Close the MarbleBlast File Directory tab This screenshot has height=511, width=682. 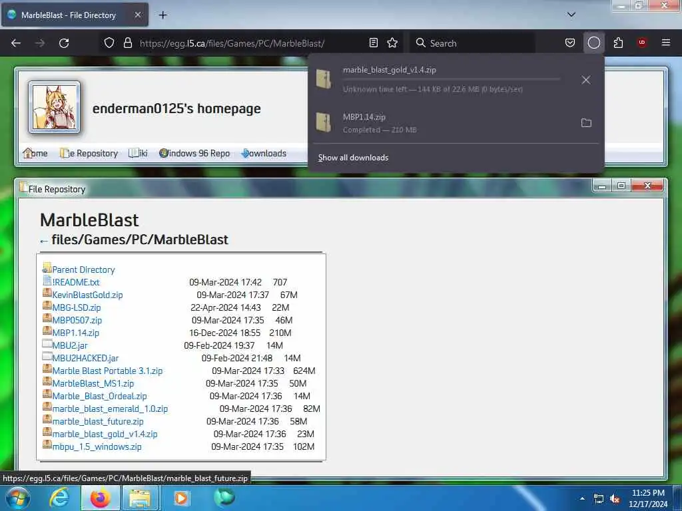pos(137,15)
